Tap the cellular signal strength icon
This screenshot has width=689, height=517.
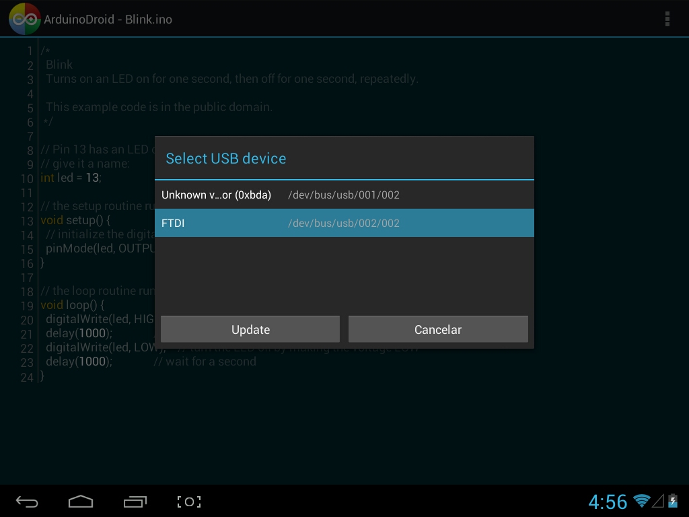pos(657,501)
